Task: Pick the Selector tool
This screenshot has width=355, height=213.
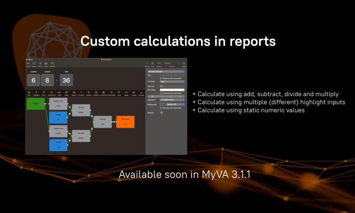Action: (x=52, y=65)
